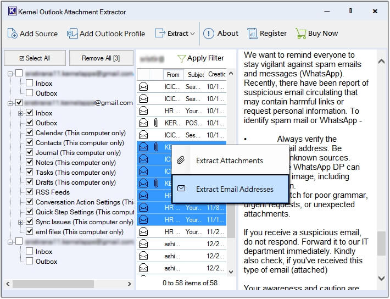Expand the Sync Issues folder node
The width and height of the screenshot is (390, 299).
(21, 222)
